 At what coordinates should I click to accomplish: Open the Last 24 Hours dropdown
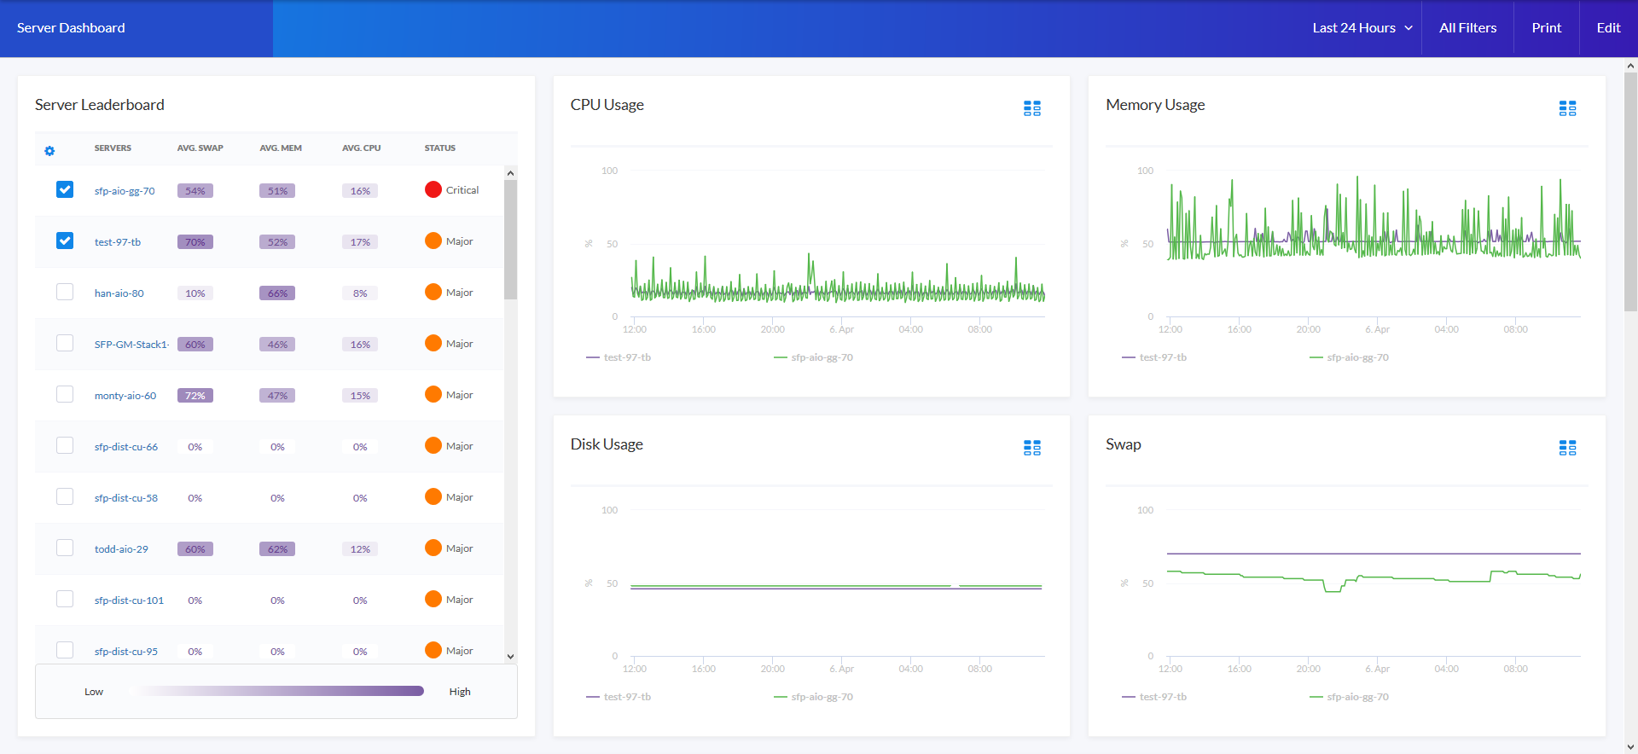(x=1362, y=28)
